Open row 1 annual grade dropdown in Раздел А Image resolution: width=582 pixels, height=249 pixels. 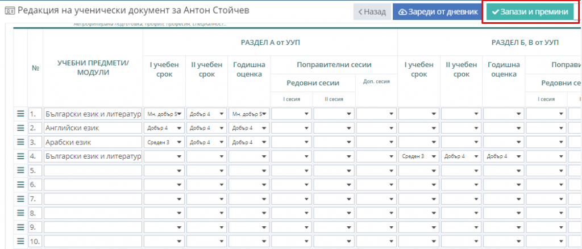click(x=249, y=114)
